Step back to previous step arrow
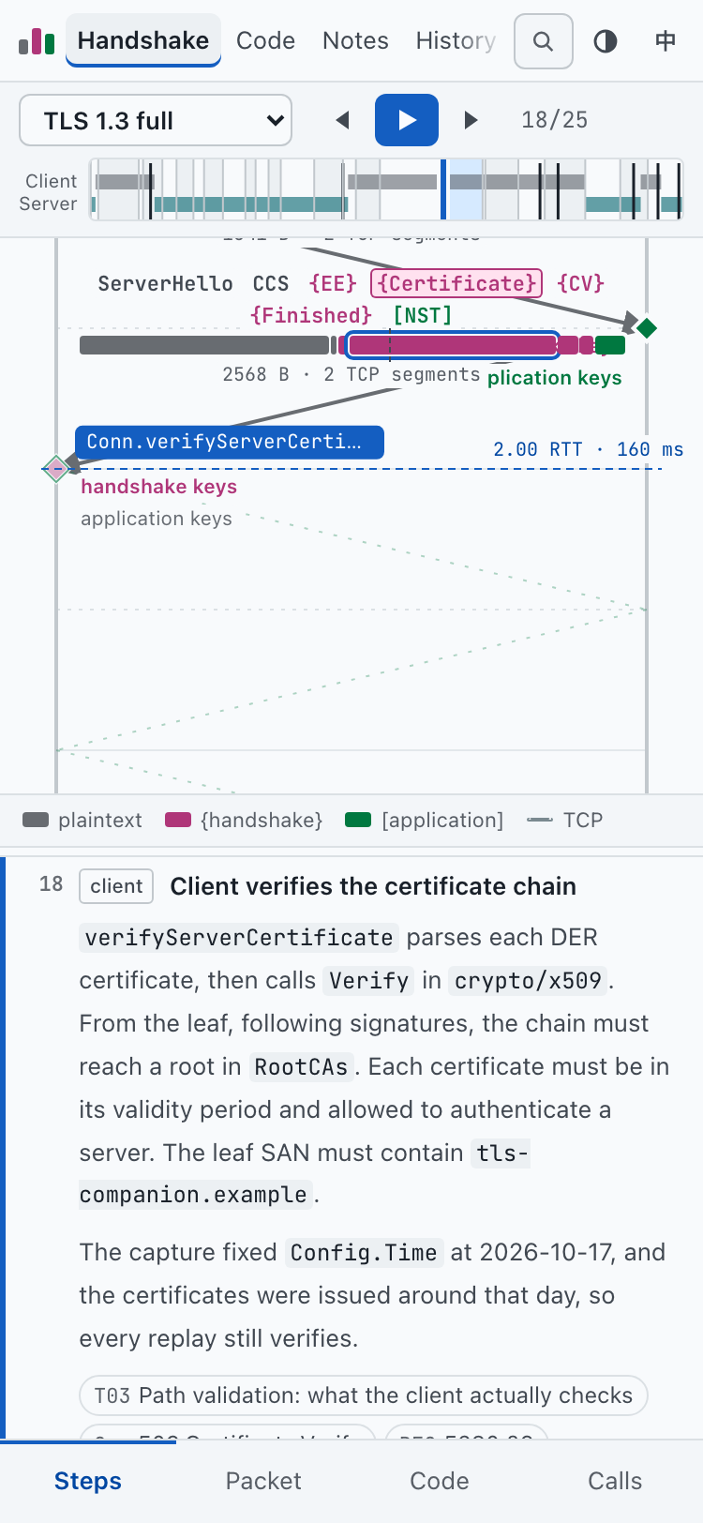Viewport: 703px width, 1523px height. (342, 120)
